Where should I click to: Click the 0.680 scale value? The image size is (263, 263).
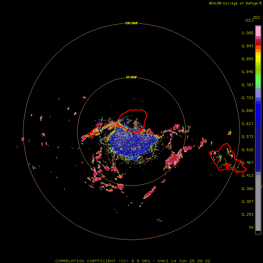(248, 111)
